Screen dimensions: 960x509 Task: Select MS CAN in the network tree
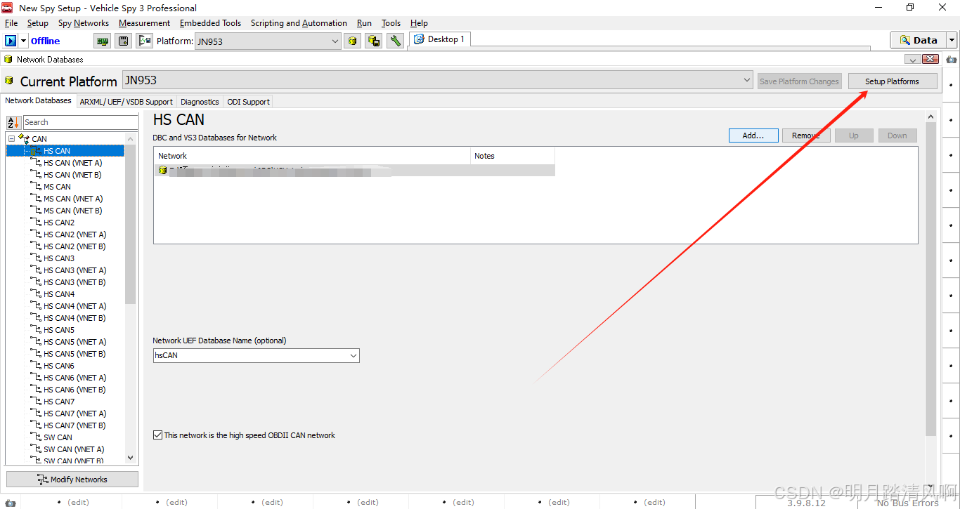pos(57,187)
